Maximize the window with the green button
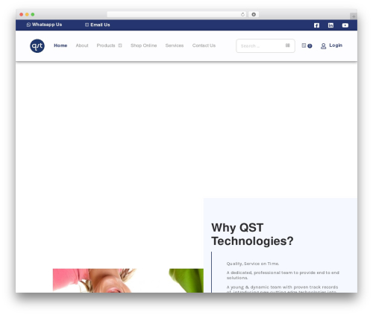 [x=33, y=15]
